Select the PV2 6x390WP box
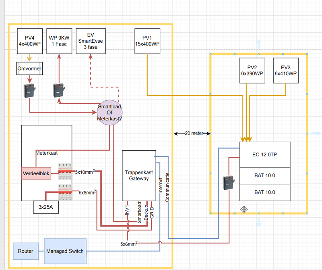 tap(252, 71)
